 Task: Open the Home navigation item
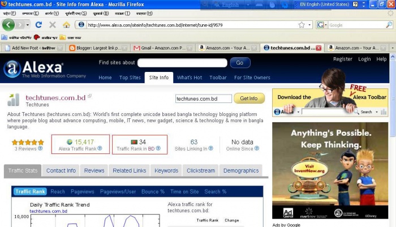tap(105, 78)
